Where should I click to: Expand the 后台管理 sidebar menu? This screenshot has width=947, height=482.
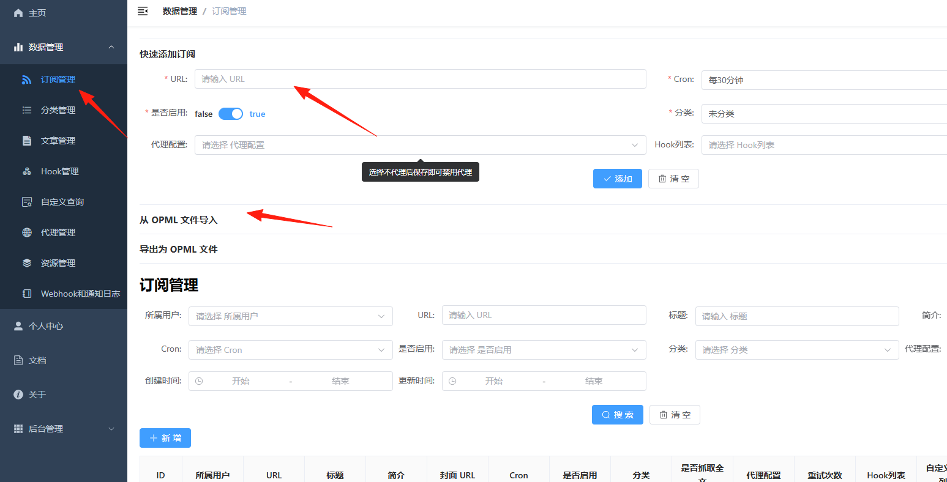[x=64, y=429]
